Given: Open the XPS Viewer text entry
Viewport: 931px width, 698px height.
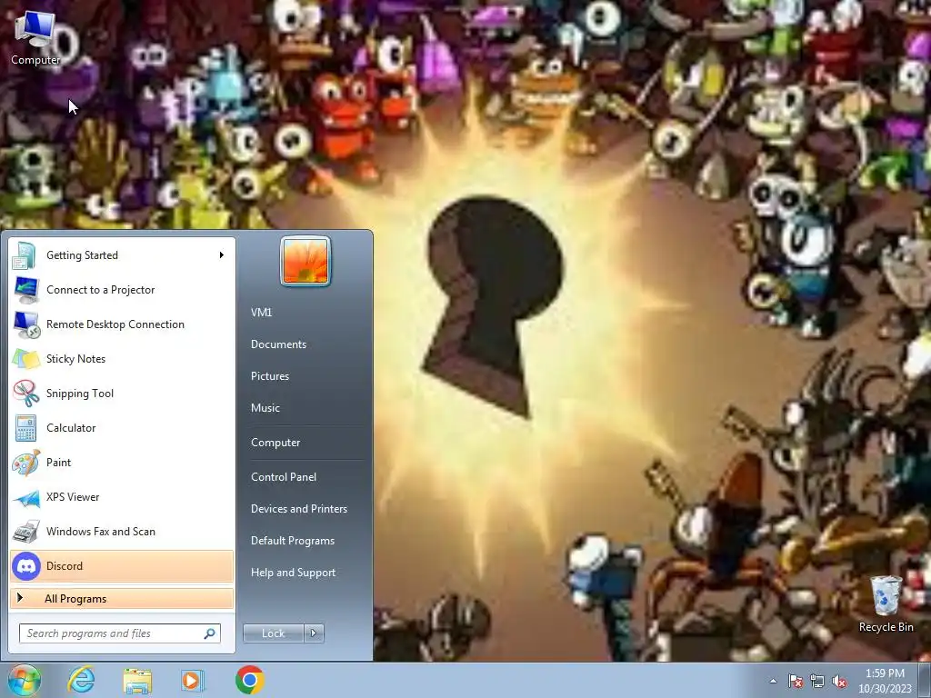Looking at the screenshot, I should coord(73,497).
